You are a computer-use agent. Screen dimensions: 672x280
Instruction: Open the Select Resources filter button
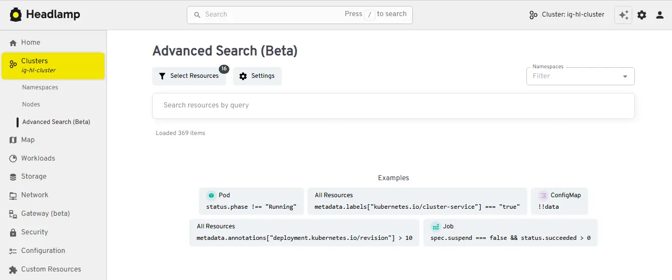click(x=189, y=76)
